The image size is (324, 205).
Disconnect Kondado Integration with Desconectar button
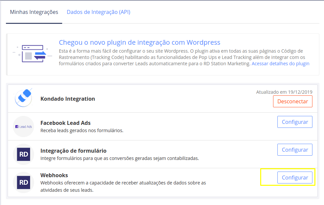click(293, 101)
